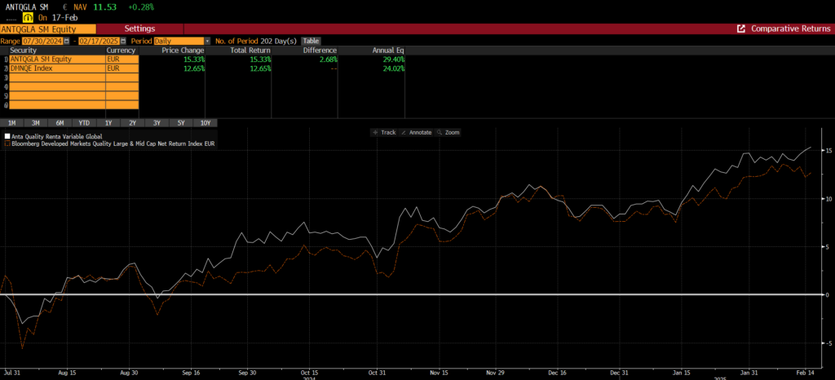Choose the 10Y time range tab
This screenshot has width=835, height=380.
click(205, 122)
